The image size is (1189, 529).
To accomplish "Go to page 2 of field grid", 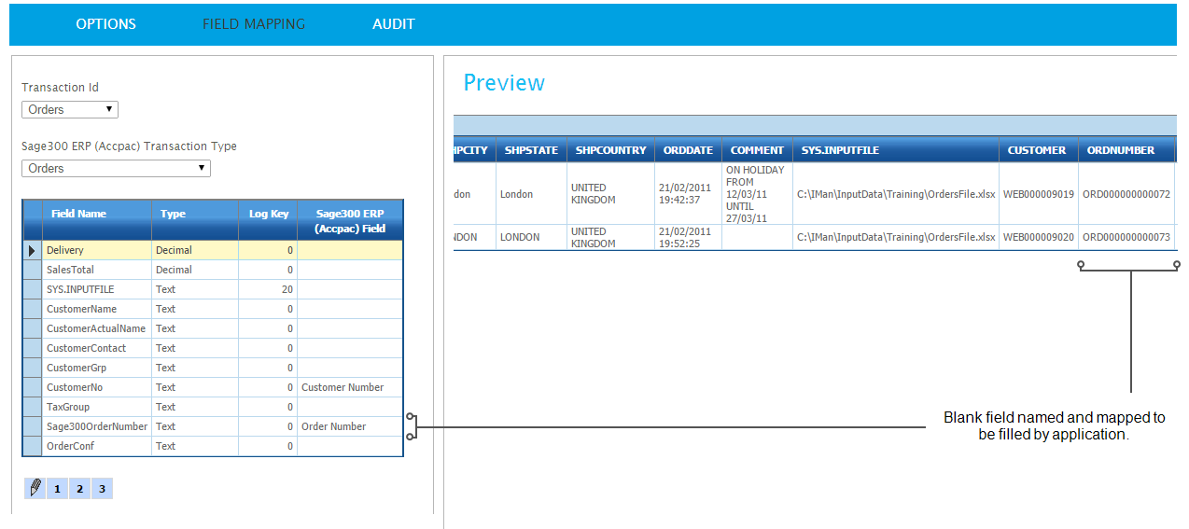I will [79, 489].
